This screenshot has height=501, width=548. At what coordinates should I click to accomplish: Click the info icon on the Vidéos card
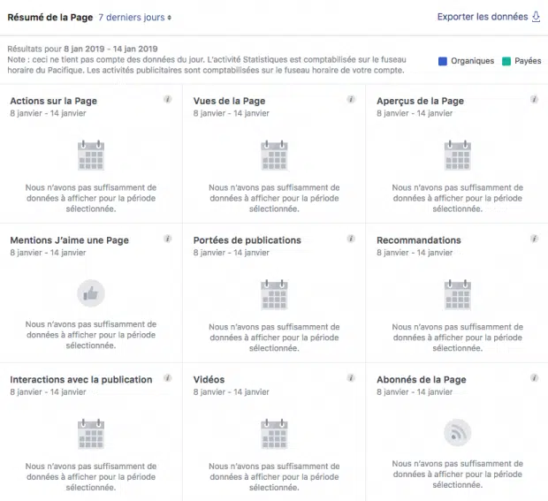pyautogui.click(x=351, y=377)
